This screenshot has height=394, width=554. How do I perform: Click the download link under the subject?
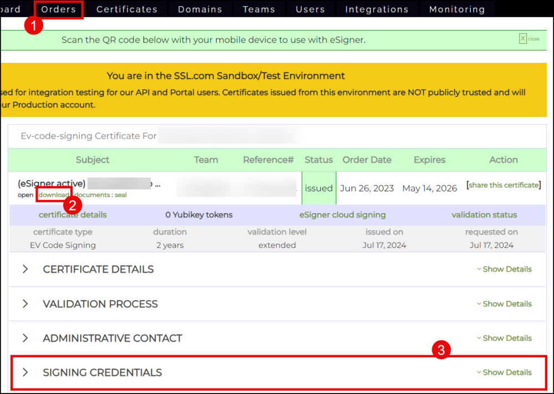(x=54, y=195)
